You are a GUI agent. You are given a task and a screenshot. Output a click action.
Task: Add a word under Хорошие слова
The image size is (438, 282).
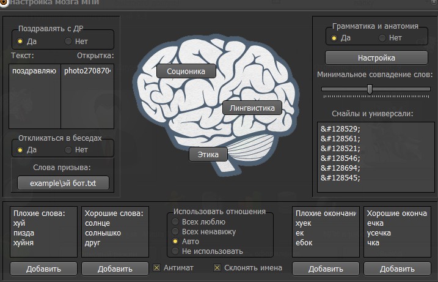point(115,269)
